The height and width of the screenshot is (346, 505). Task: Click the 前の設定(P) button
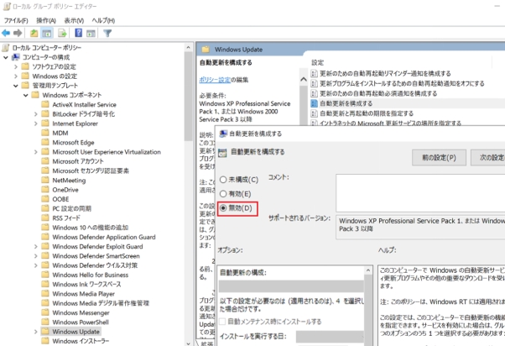click(439, 158)
